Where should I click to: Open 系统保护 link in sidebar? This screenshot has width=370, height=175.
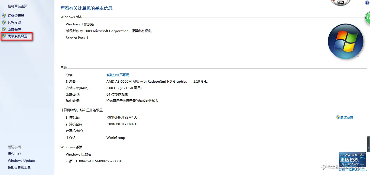pos(14,29)
